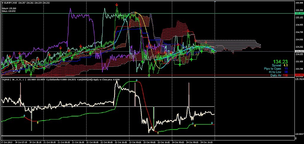304x144 pixels.
Task: Click the chart shift triangle marker on top edge
Action: 215,1
